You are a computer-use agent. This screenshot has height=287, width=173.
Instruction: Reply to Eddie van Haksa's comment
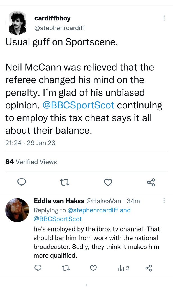[38, 268]
